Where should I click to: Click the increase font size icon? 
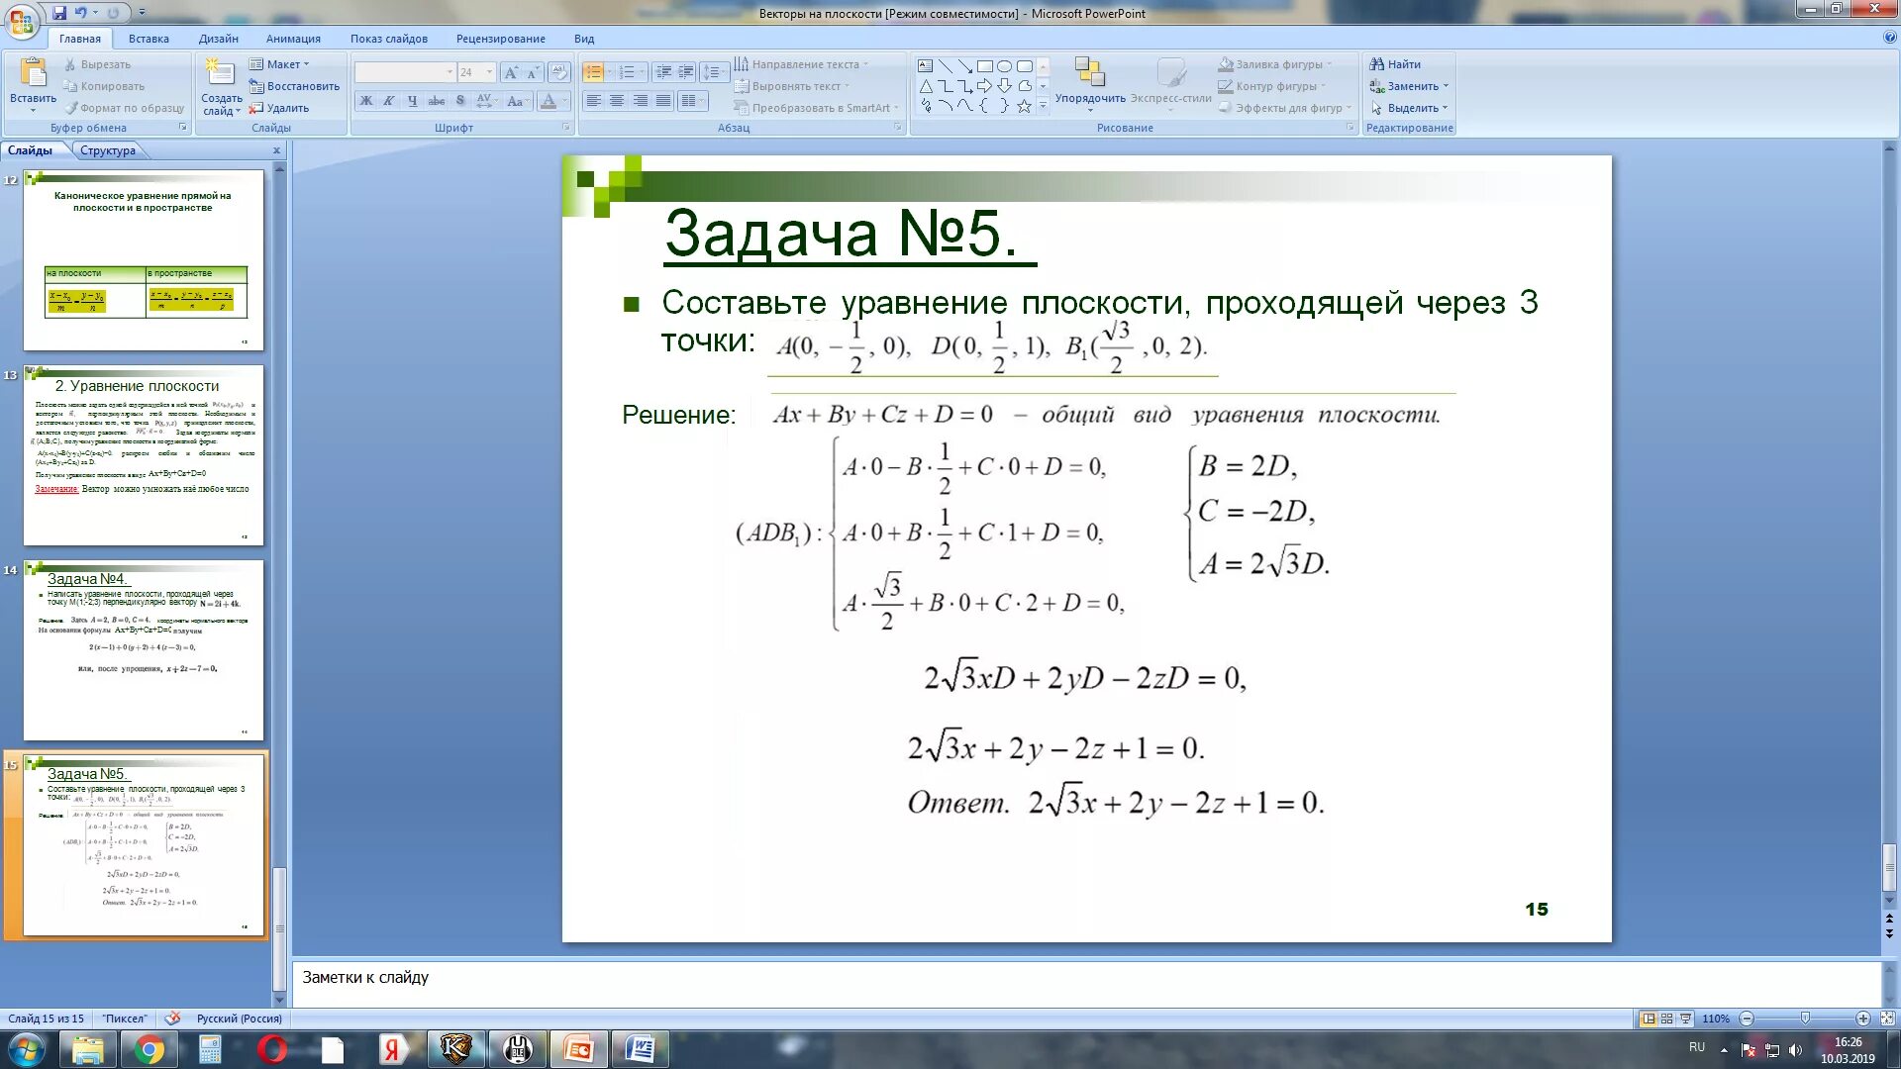pyautogui.click(x=510, y=73)
